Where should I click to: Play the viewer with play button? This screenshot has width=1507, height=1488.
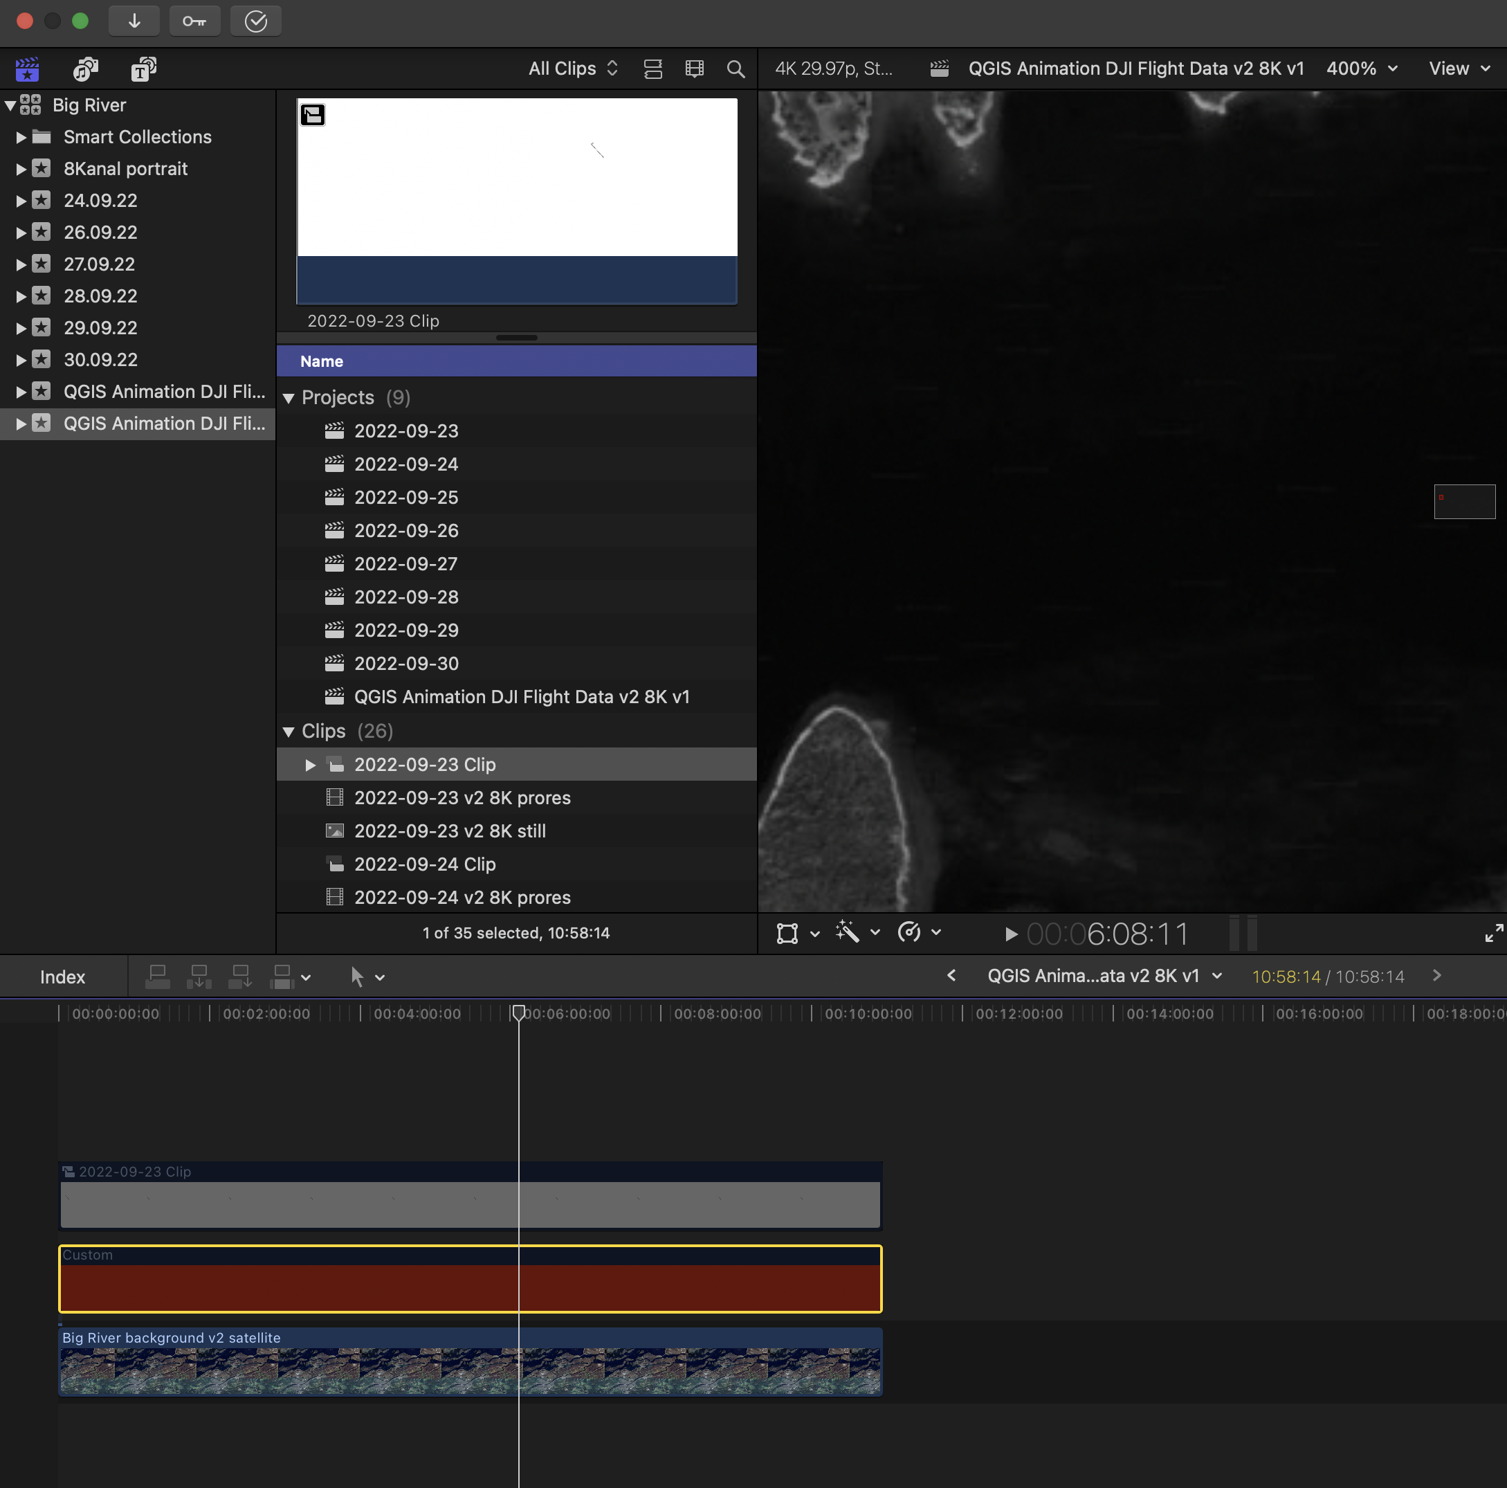(1011, 934)
